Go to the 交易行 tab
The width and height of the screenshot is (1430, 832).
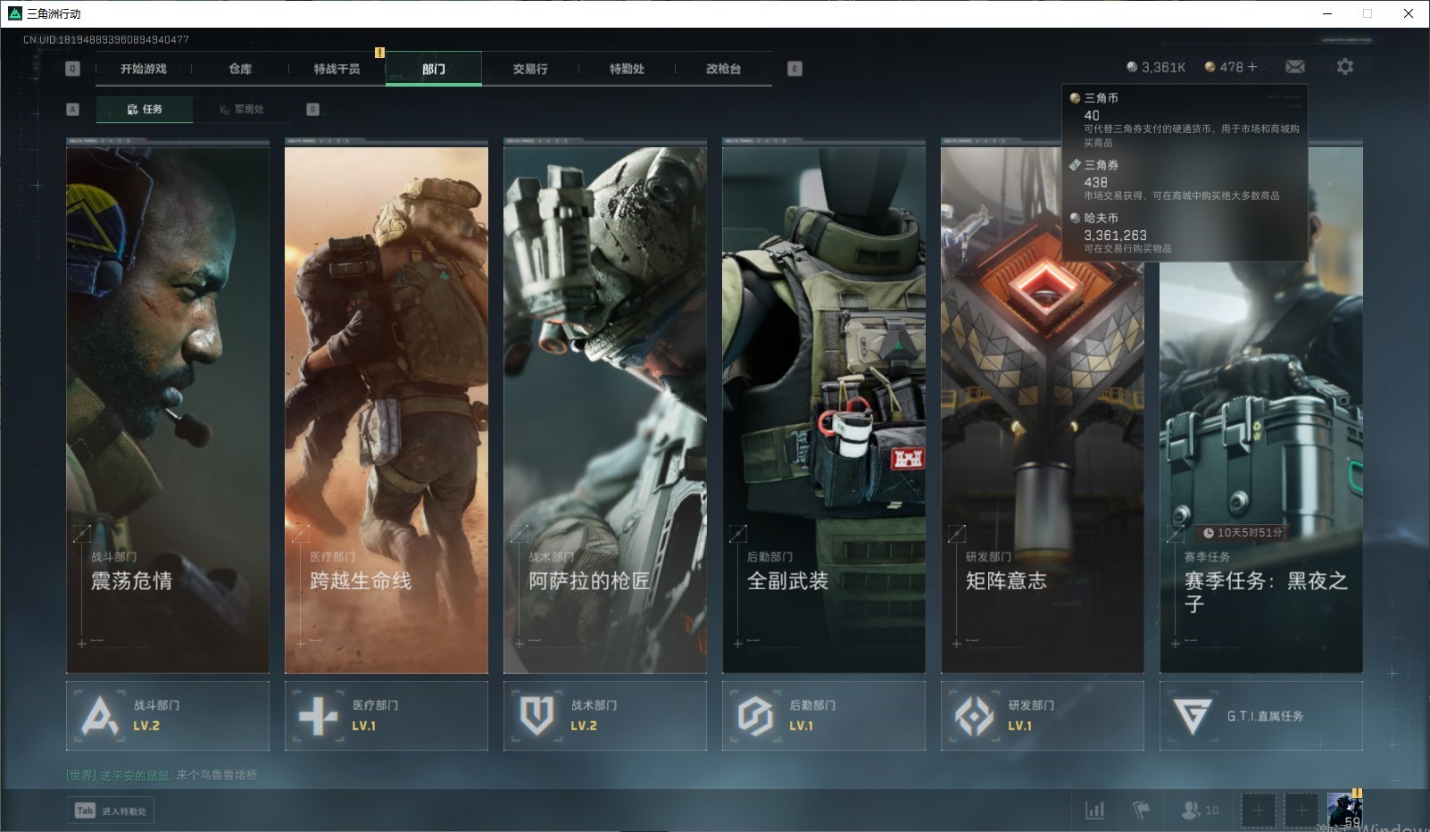coord(530,69)
